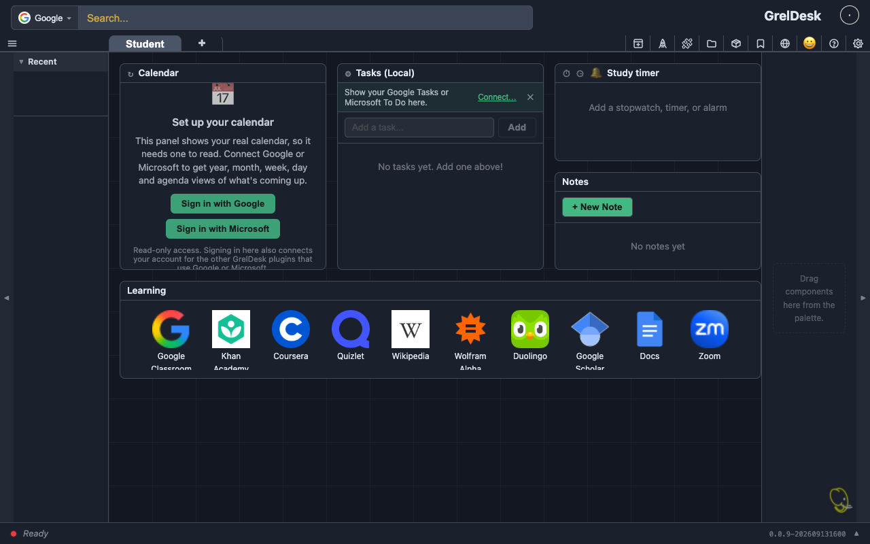Click the red status dot beside Ready
Viewport: 870px width, 544px height.
(14, 534)
